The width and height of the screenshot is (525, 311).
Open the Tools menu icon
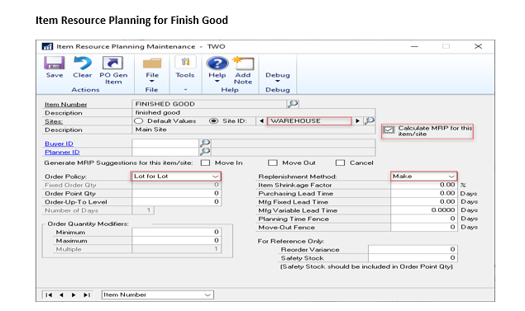pyautogui.click(x=185, y=62)
